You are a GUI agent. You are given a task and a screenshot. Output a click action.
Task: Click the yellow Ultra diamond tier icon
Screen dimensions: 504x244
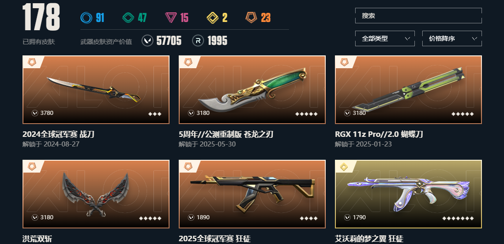coord(212,17)
